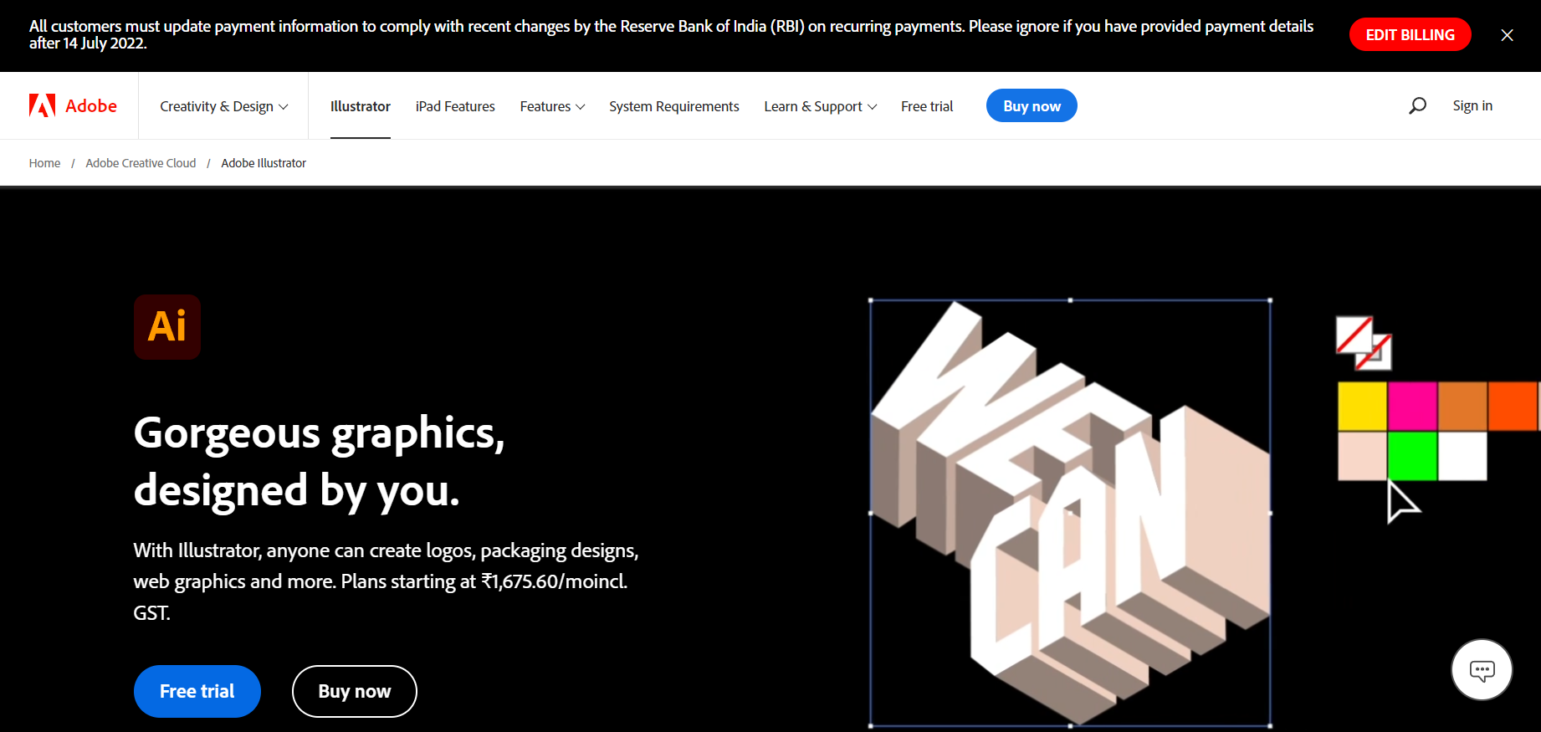Click the Adobe logo icon
The height and width of the screenshot is (732, 1541).
point(43,105)
